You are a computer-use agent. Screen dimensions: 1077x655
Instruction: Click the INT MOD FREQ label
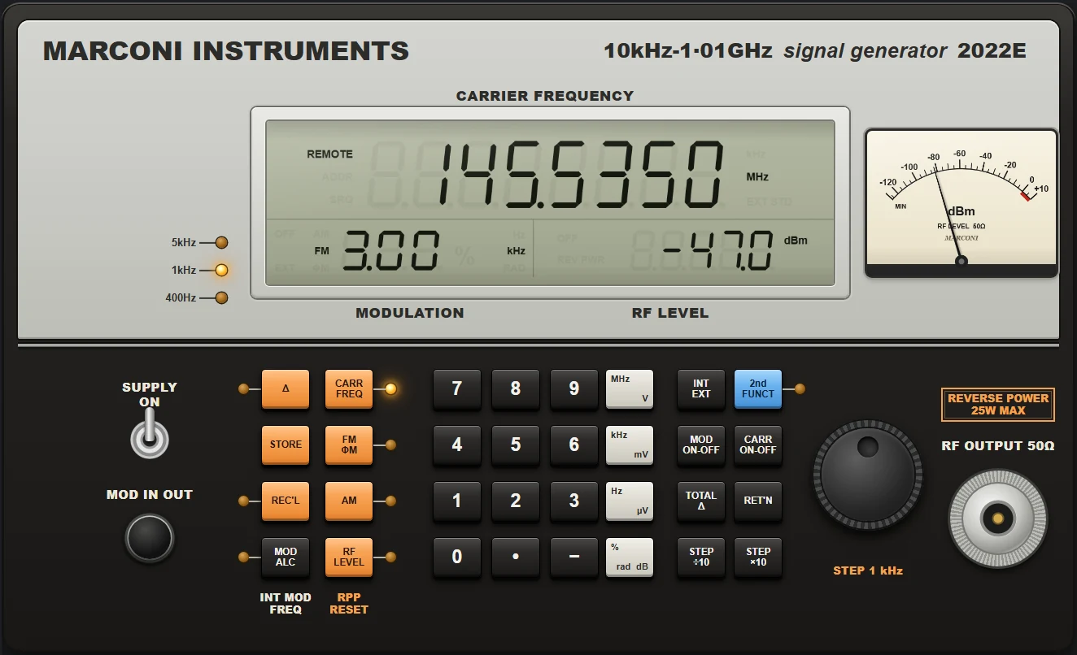click(286, 603)
